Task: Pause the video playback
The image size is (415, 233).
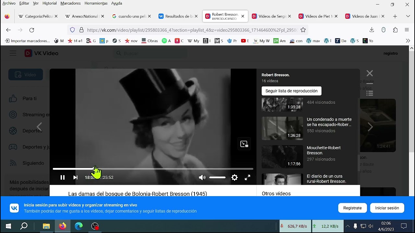Action: click(x=63, y=177)
